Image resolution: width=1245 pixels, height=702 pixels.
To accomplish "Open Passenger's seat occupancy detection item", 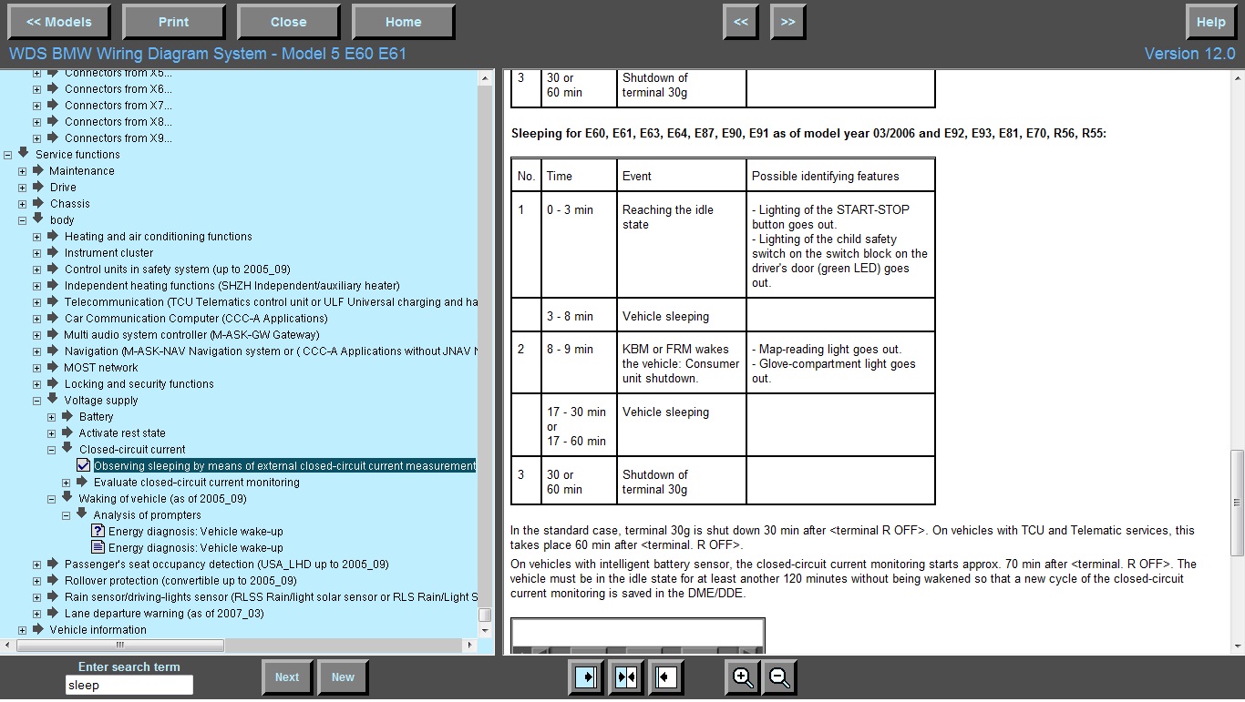I will pos(226,564).
